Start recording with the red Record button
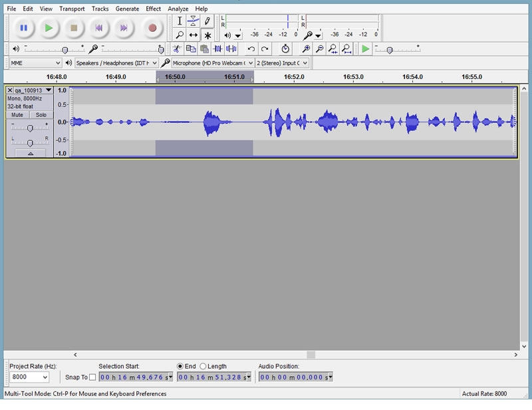 coord(152,28)
